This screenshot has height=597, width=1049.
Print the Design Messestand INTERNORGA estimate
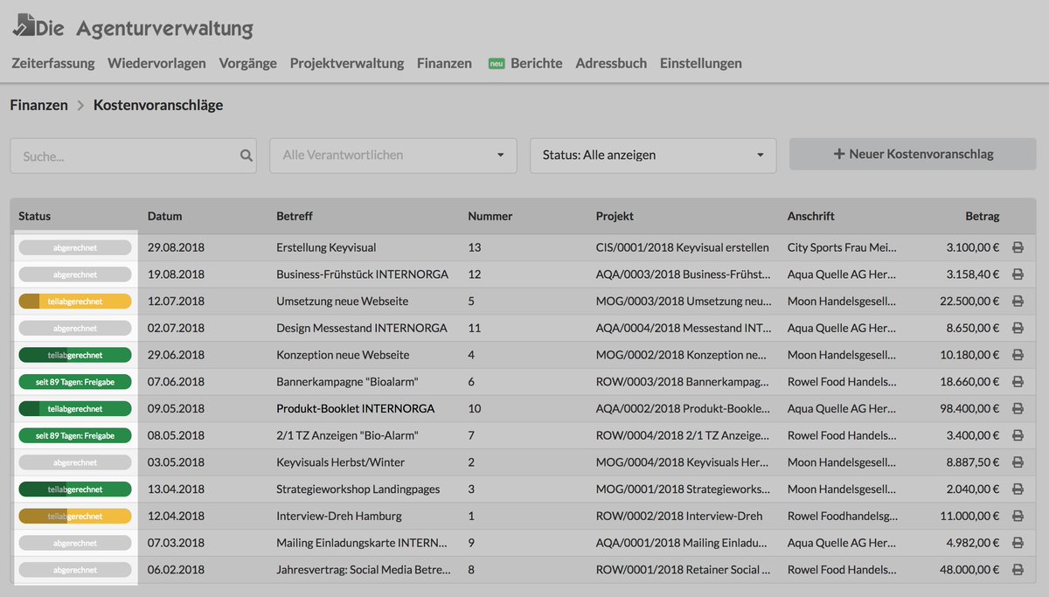tap(1018, 329)
